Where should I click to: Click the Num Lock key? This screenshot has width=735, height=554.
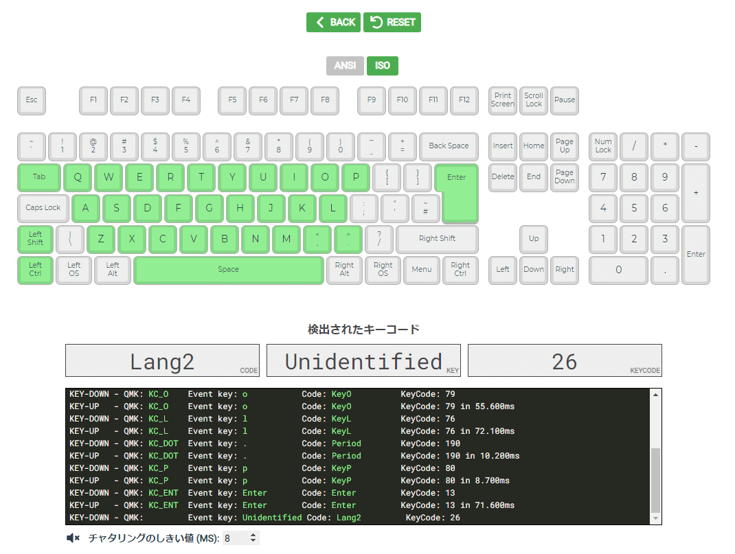[x=603, y=146]
